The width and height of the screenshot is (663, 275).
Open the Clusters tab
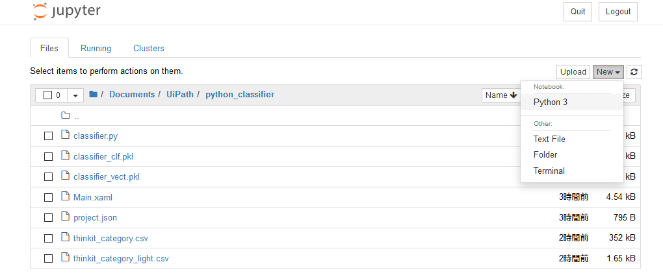pos(149,49)
